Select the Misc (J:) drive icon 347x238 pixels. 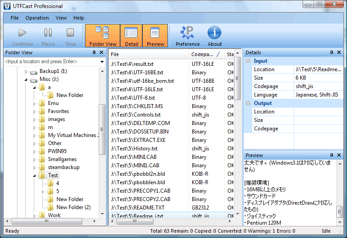point(34,80)
